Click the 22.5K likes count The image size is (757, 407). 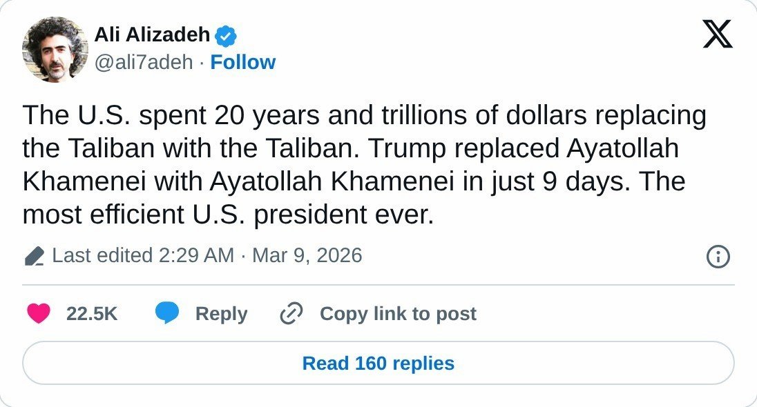(x=92, y=314)
